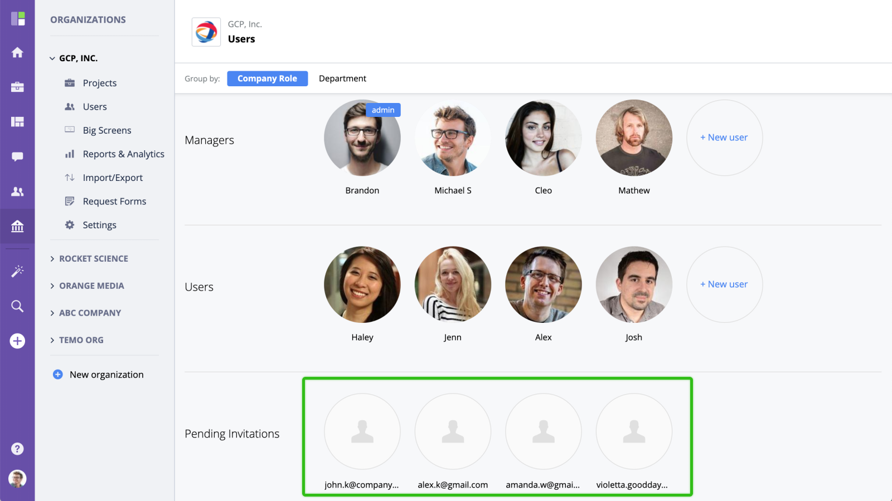Open Request Forms menu item
The width and height of the screenshot is (892, 501).
coord(114,201)
